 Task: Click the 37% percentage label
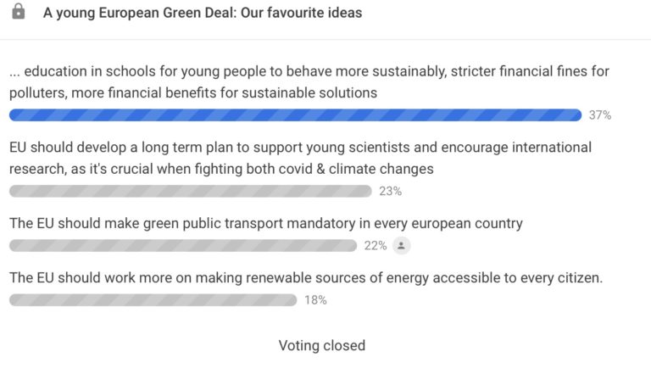pos(600,115)
